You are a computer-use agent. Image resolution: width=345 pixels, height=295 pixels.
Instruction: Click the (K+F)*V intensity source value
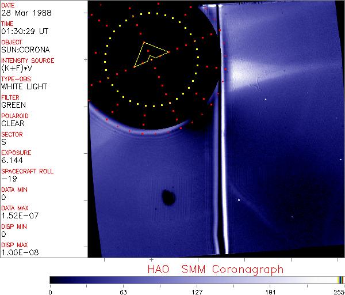16,69
